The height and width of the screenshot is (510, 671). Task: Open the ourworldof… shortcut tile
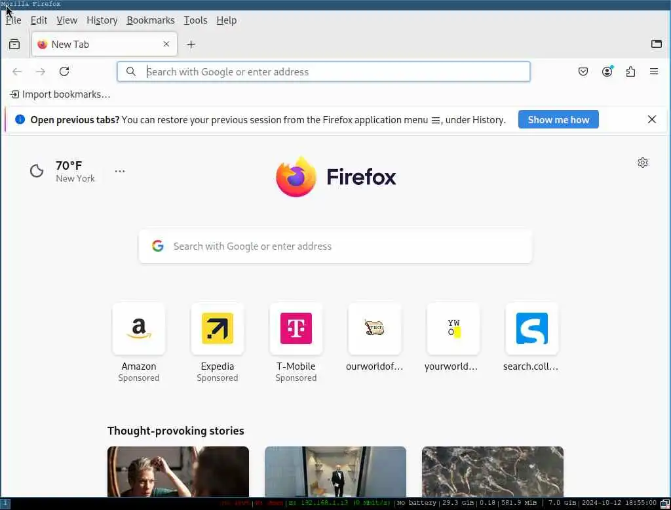374,338
